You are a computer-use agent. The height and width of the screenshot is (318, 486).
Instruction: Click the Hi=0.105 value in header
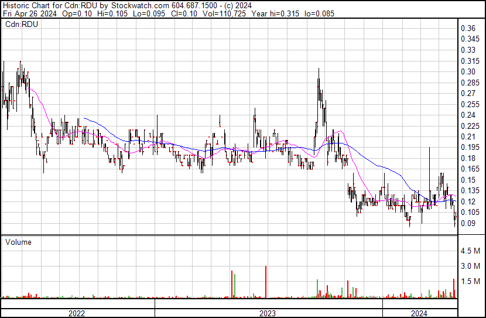[x=112, y=13]
